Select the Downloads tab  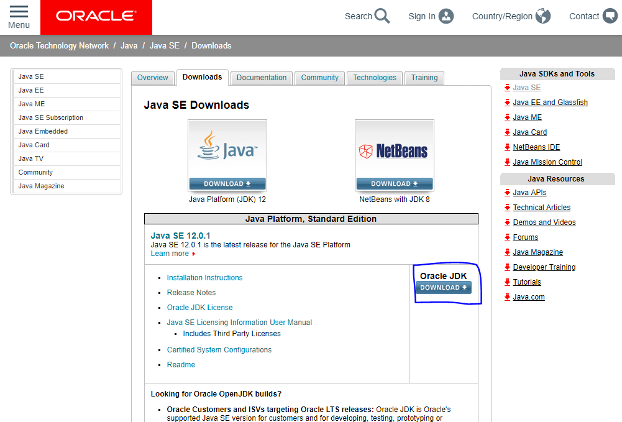tap(203, 77)
